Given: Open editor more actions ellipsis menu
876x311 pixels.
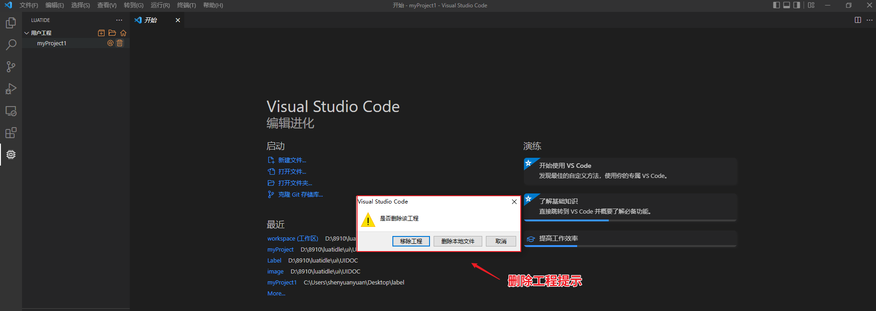Looking at the screenshot, I should 870,20.
